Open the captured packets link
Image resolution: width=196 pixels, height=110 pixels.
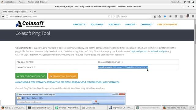point(139,51)
